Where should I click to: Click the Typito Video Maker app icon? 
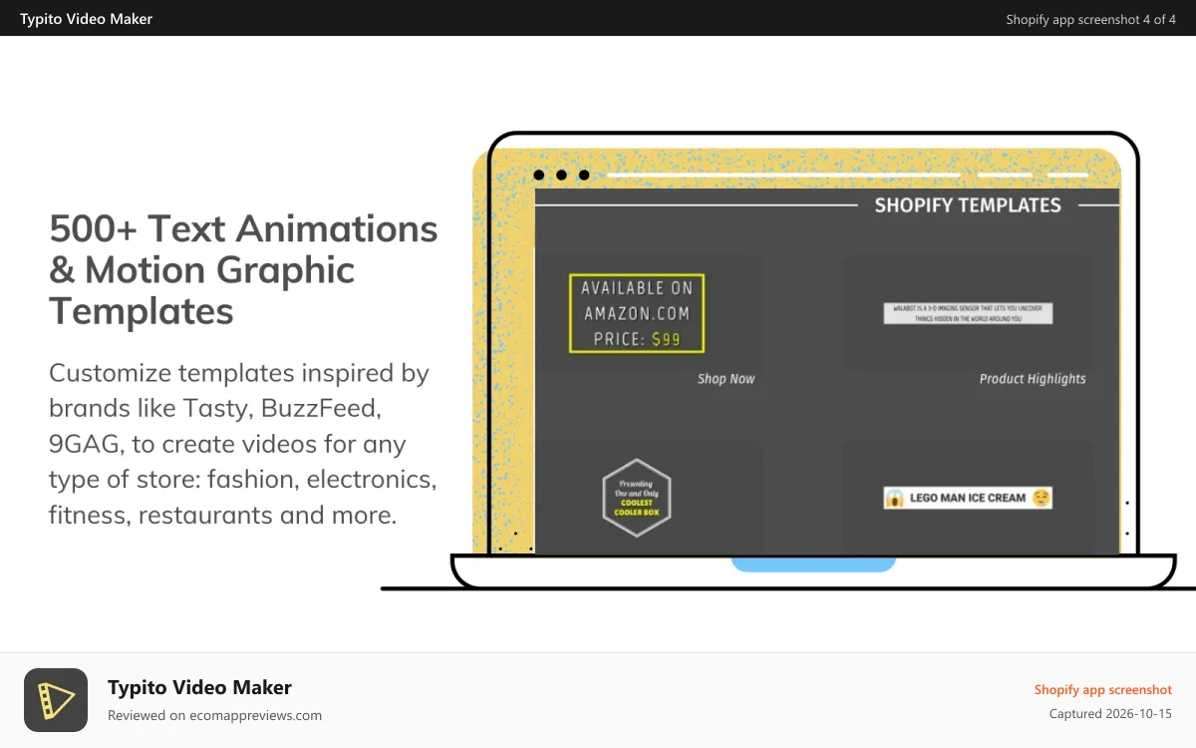click(56, 700)
